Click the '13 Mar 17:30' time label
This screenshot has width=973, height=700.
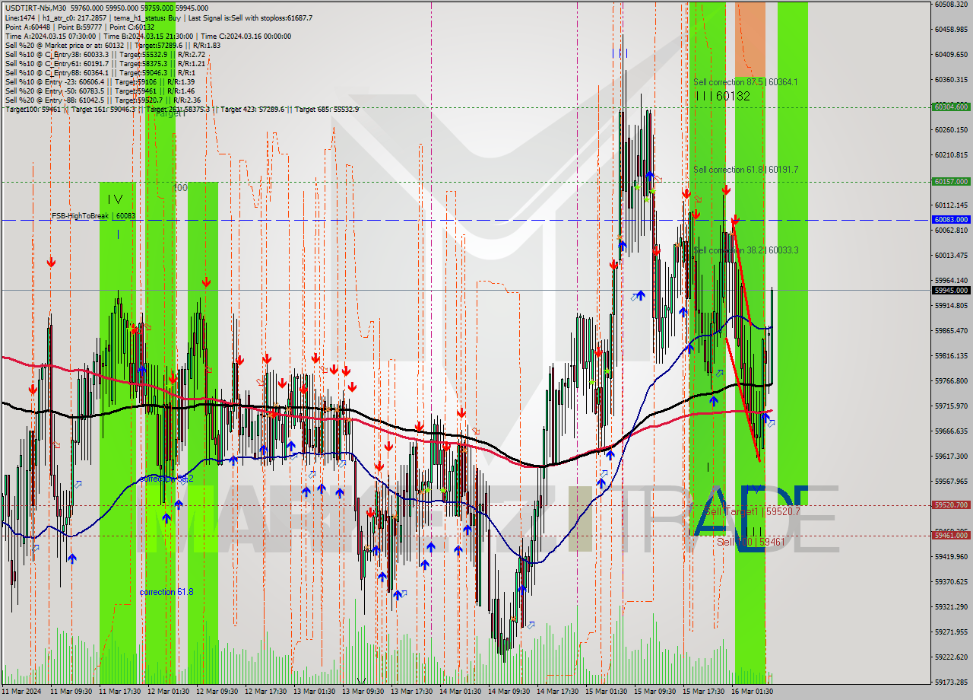(x=411, y=692)
